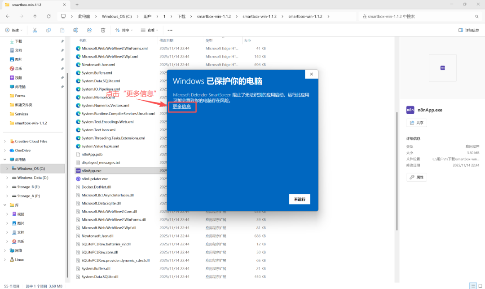Select 网络 in the sidebar
The height and width of the screenshot is (289, 485).
(18, 251)
